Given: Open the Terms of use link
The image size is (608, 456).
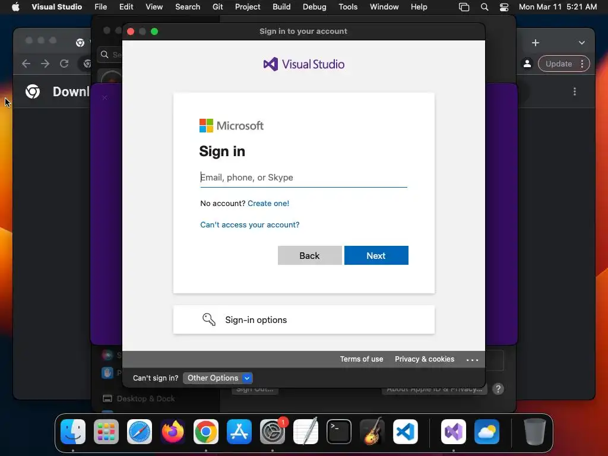Looking at the screenshot, I should (x=362, y=359).
